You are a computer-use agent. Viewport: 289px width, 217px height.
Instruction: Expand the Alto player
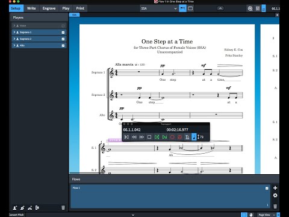tap(14, 45)
